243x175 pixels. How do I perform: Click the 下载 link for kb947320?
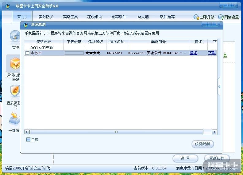click(212, 53)
